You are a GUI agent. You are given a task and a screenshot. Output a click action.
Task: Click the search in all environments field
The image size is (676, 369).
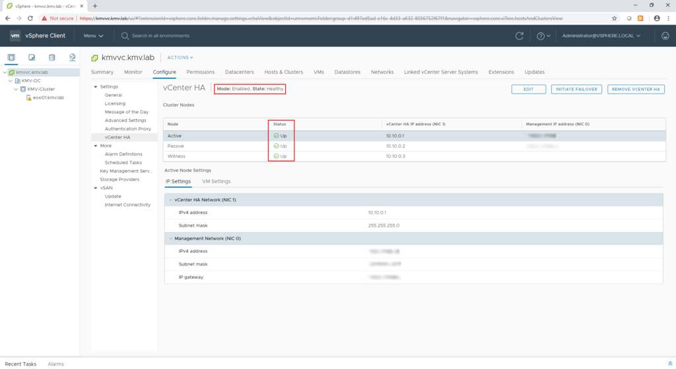(160, 36)
